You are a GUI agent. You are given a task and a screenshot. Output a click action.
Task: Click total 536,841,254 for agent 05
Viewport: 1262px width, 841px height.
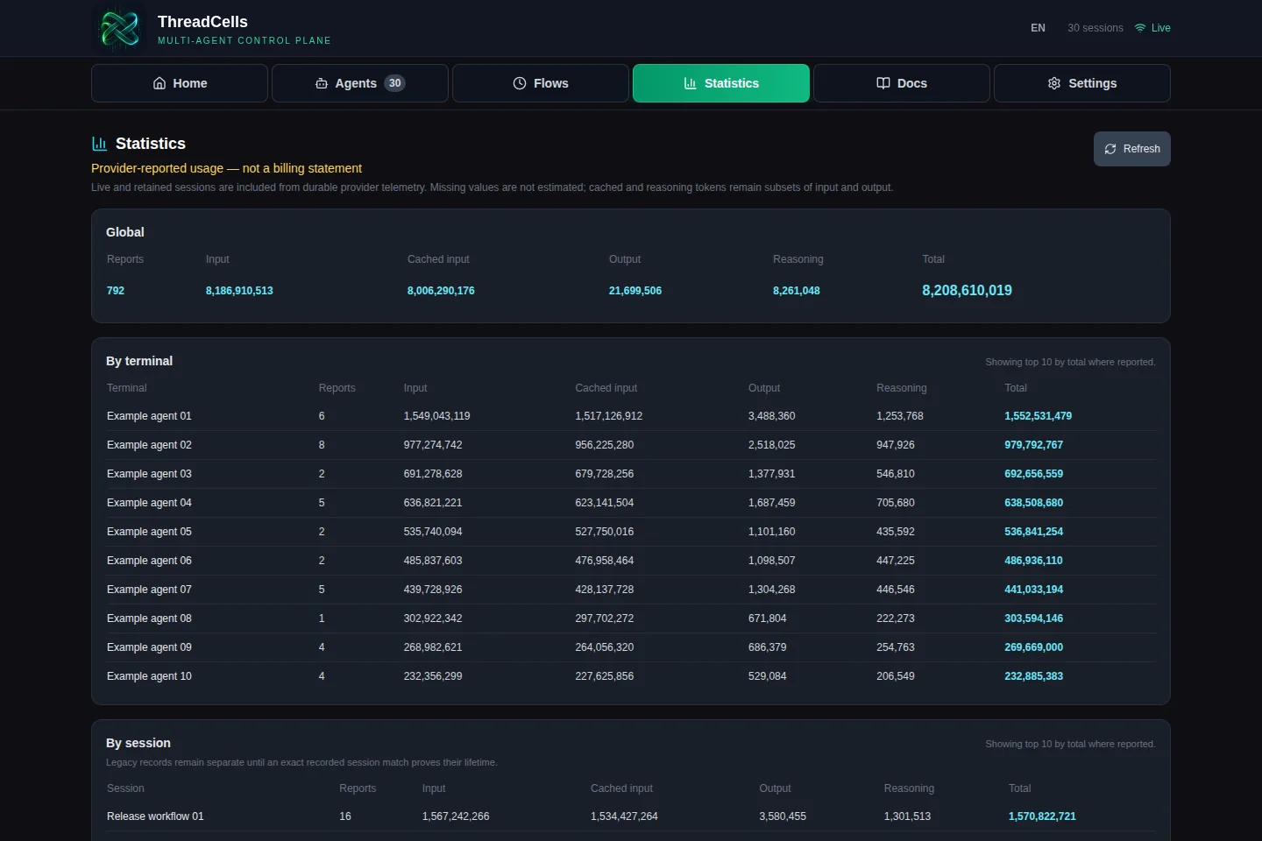point(1033,532)
